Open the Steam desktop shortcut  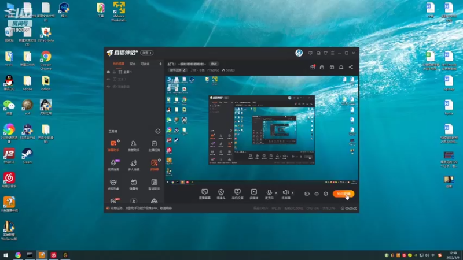[x=27, y=155]
